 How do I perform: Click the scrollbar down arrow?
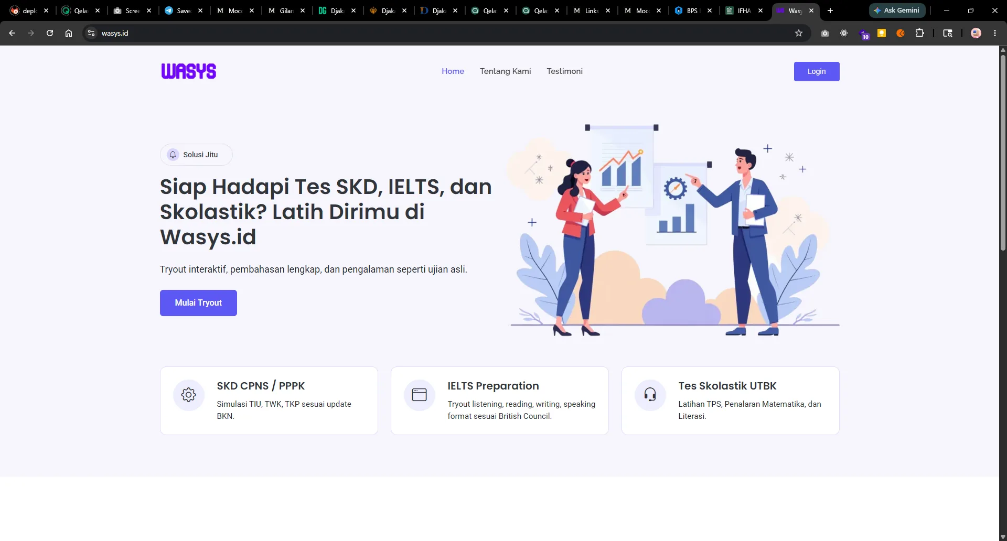click(1003, 537)
